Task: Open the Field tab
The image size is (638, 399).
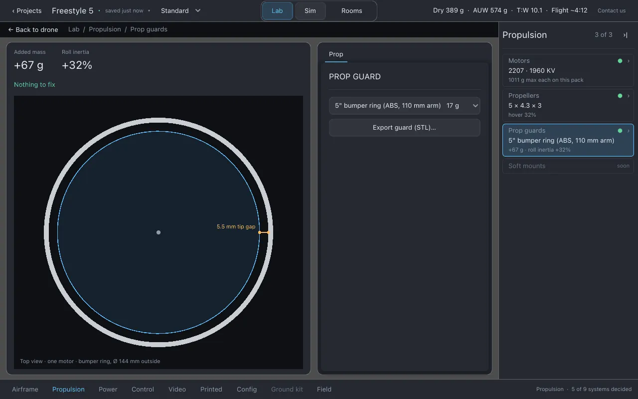Action: [324, 390]
